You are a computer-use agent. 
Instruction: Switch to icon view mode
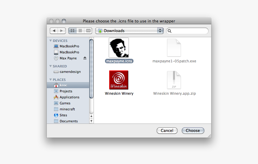coord(72,31)
